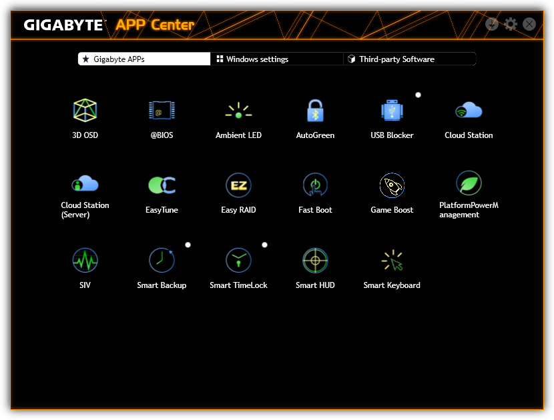554x420 pixels.
Task: Launch the Smart Backup app
Action: [162, 261]
